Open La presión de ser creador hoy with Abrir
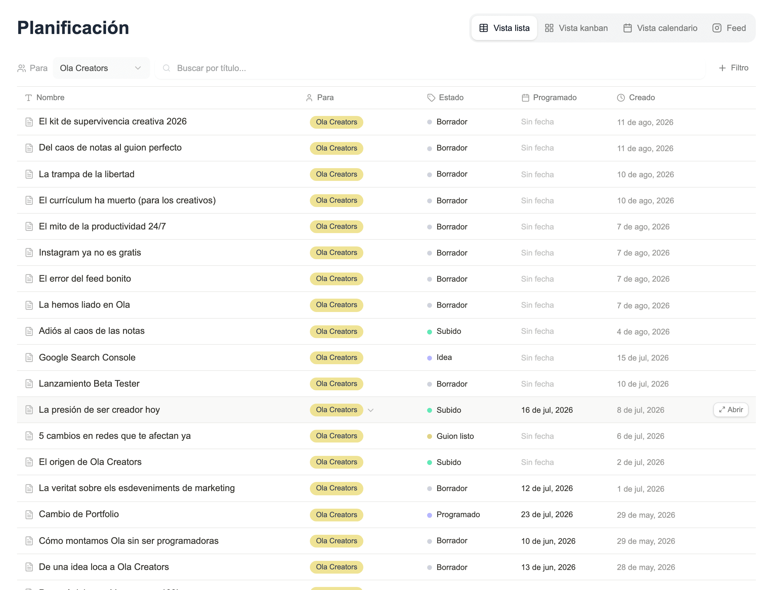This screenshot has height=590, width=768. pos(730,409)
